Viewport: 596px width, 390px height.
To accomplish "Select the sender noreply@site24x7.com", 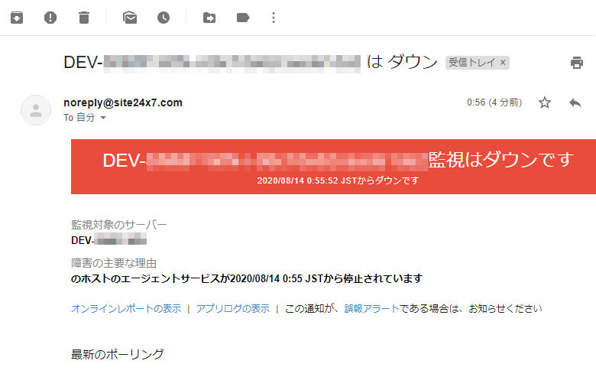I will (123, 102).
